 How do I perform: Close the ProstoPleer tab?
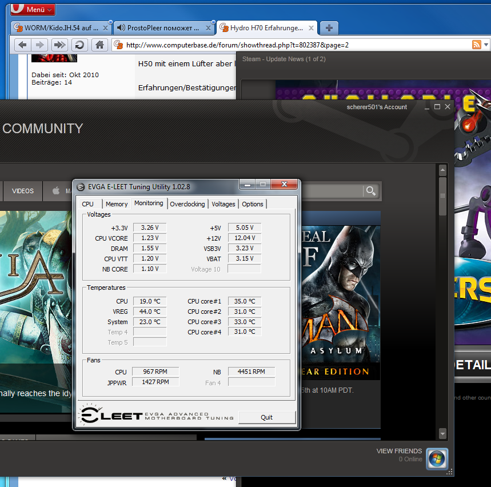point(208,28)
